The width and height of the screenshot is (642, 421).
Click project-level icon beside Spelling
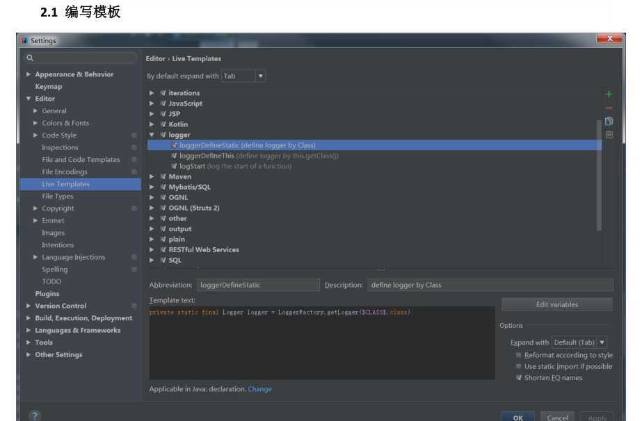tap(134, 270)
